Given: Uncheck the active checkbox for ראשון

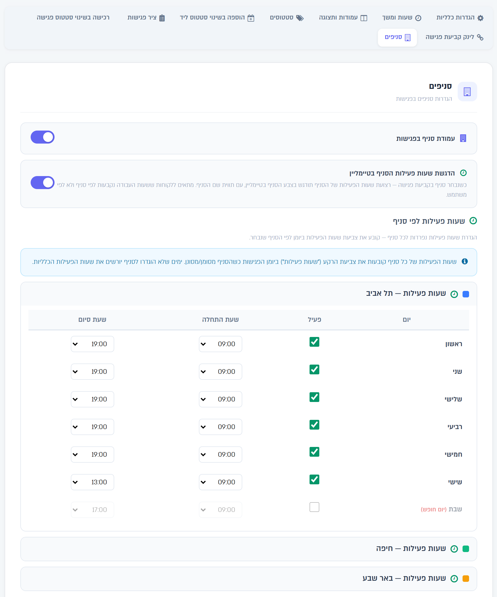Looking at the screenshot, I should 314,342.
